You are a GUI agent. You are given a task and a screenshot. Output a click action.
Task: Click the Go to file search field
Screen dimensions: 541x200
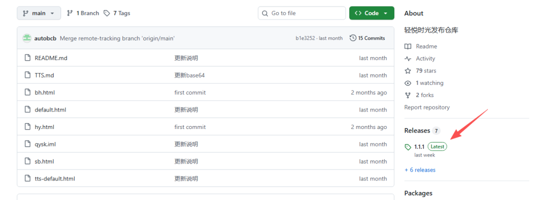pyautogui.click(x=302, y=13)
